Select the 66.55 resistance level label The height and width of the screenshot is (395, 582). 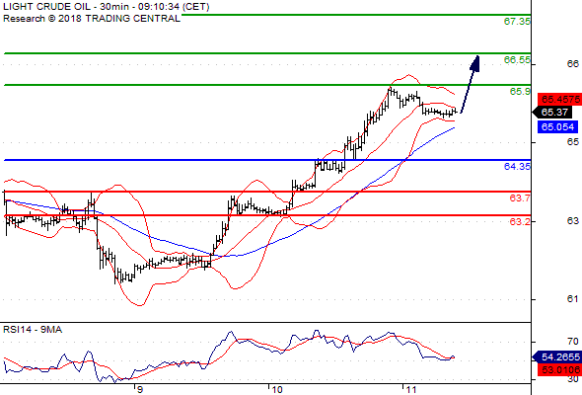(517, 60)
